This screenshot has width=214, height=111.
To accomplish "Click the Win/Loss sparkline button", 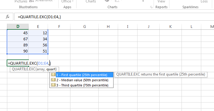I will [204, 1].
